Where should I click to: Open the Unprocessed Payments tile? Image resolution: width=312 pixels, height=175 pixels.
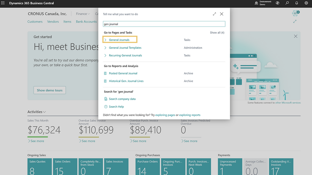tap(230, 166)
